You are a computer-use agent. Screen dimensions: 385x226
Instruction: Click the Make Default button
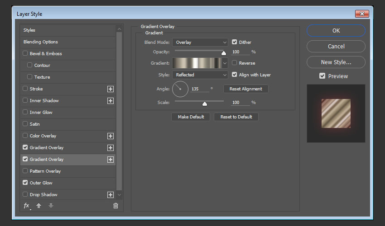[191, 117]
